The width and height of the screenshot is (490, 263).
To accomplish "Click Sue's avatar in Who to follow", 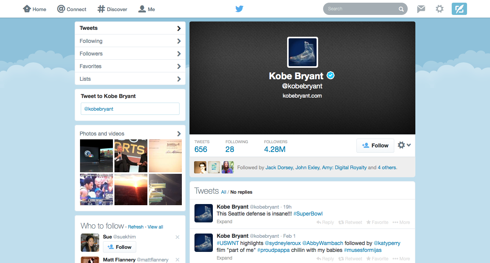I will click(x=90, y=243).
